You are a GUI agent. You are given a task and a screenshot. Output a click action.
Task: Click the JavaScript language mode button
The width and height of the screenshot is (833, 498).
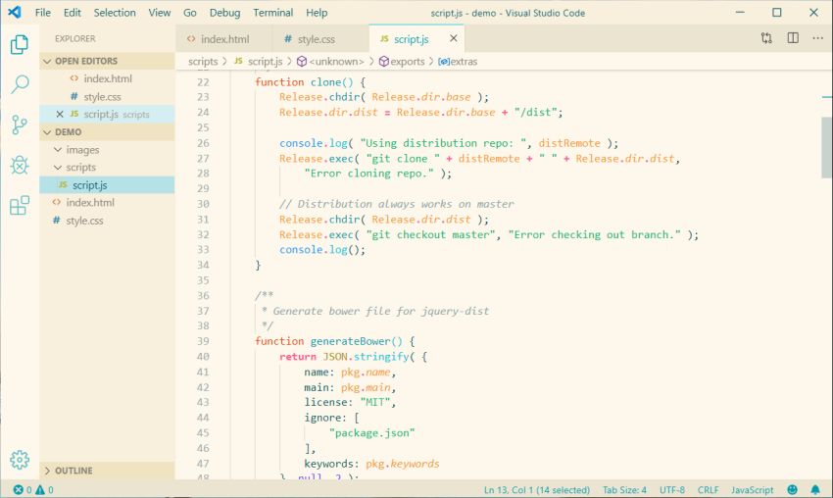pyautogui.click(x=752, y=489)
